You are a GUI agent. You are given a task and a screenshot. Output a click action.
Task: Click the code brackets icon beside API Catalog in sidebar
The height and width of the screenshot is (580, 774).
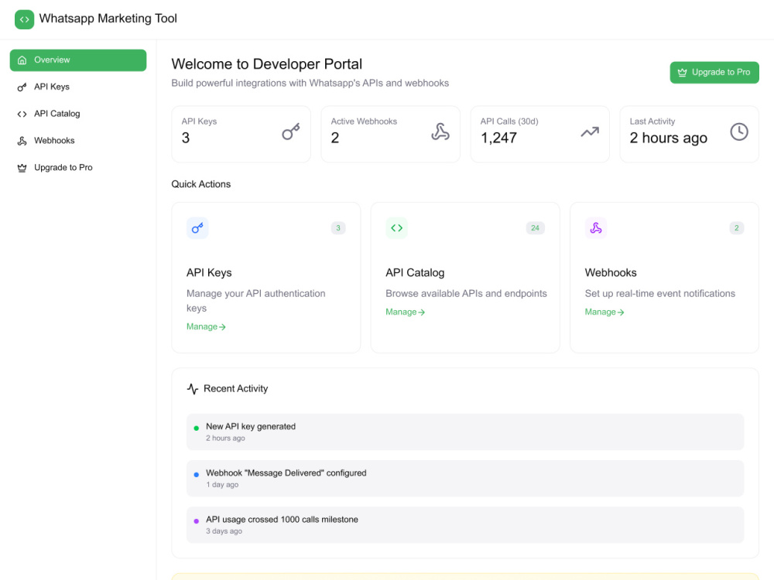click(22, 114)
